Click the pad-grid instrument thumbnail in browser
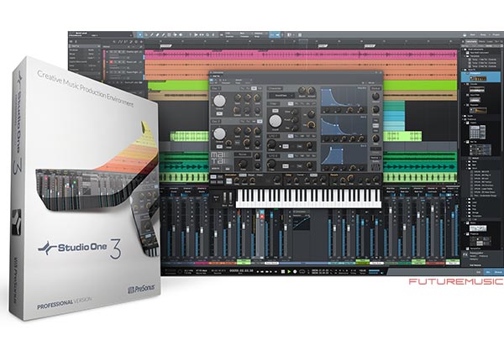The width and height of the screenshot is (504, 361). (x=477, y=132)
